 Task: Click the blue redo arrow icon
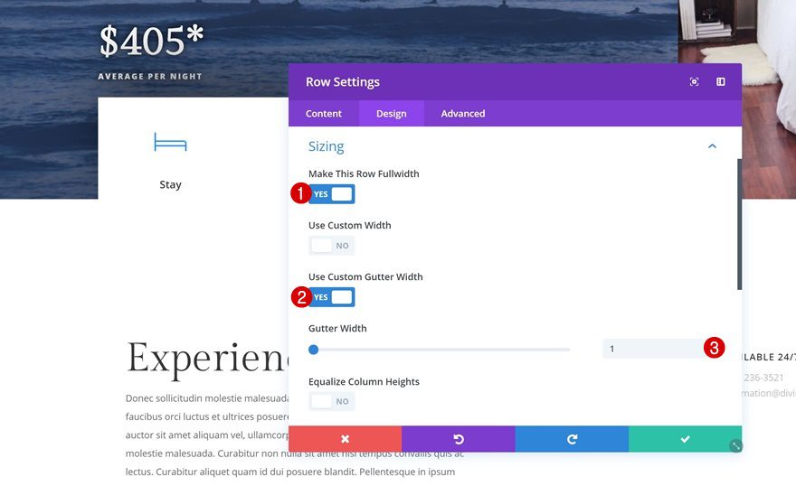tap(572, 439)
